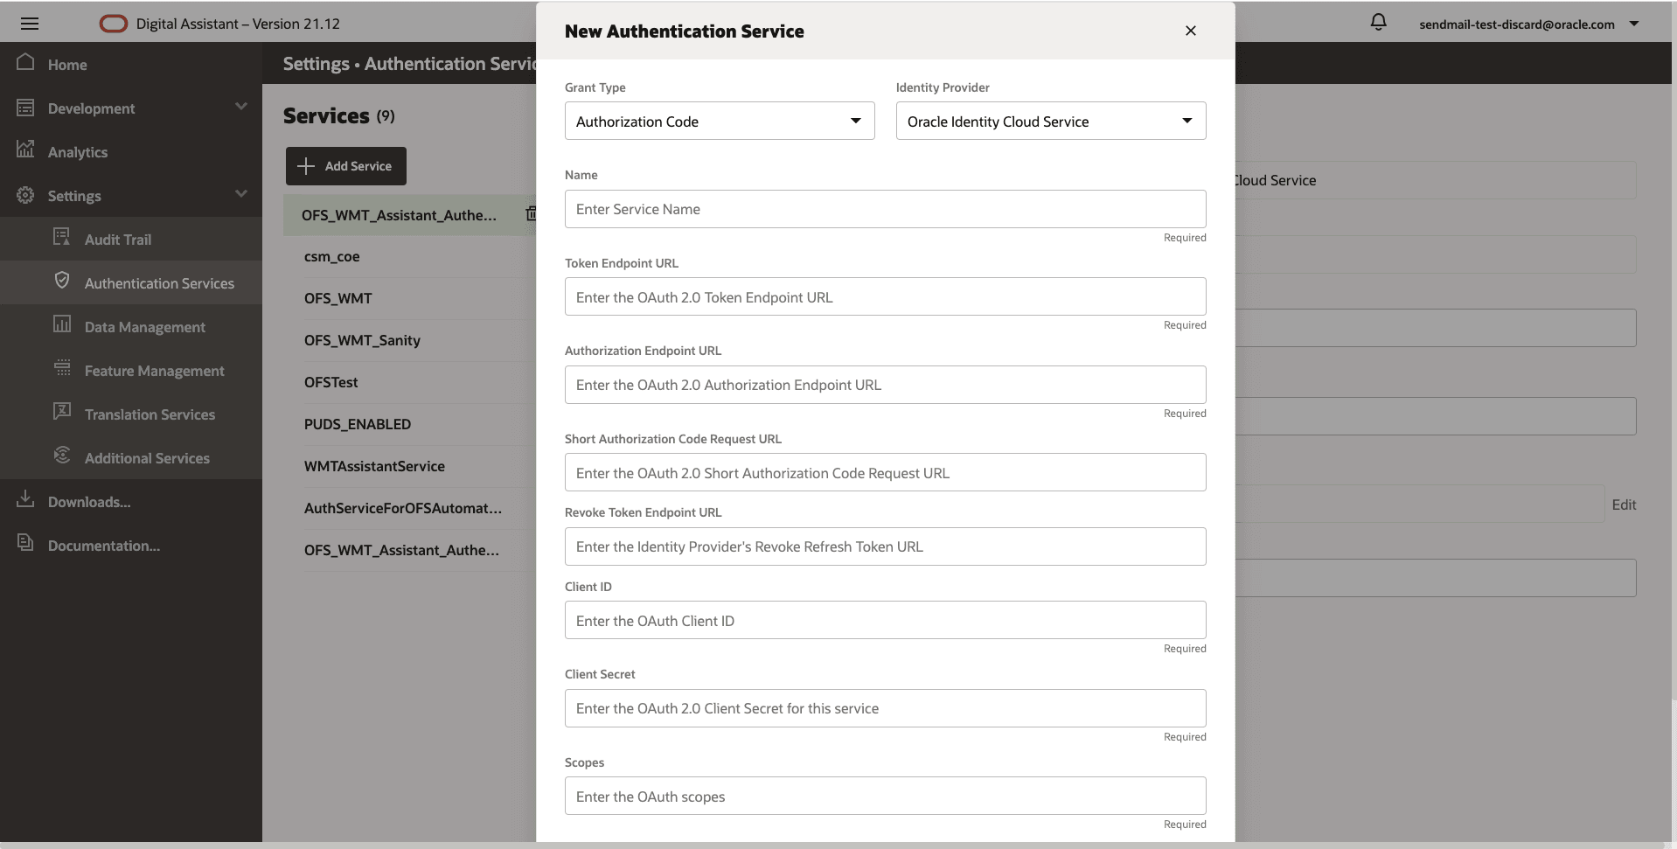The image size is (1677, 849).
Task: Open Feature Management
Action: tap(154, 370)
